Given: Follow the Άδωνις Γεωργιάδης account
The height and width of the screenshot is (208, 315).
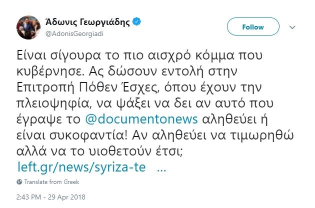Looking at the screenshot, I should tap(253, 27).
